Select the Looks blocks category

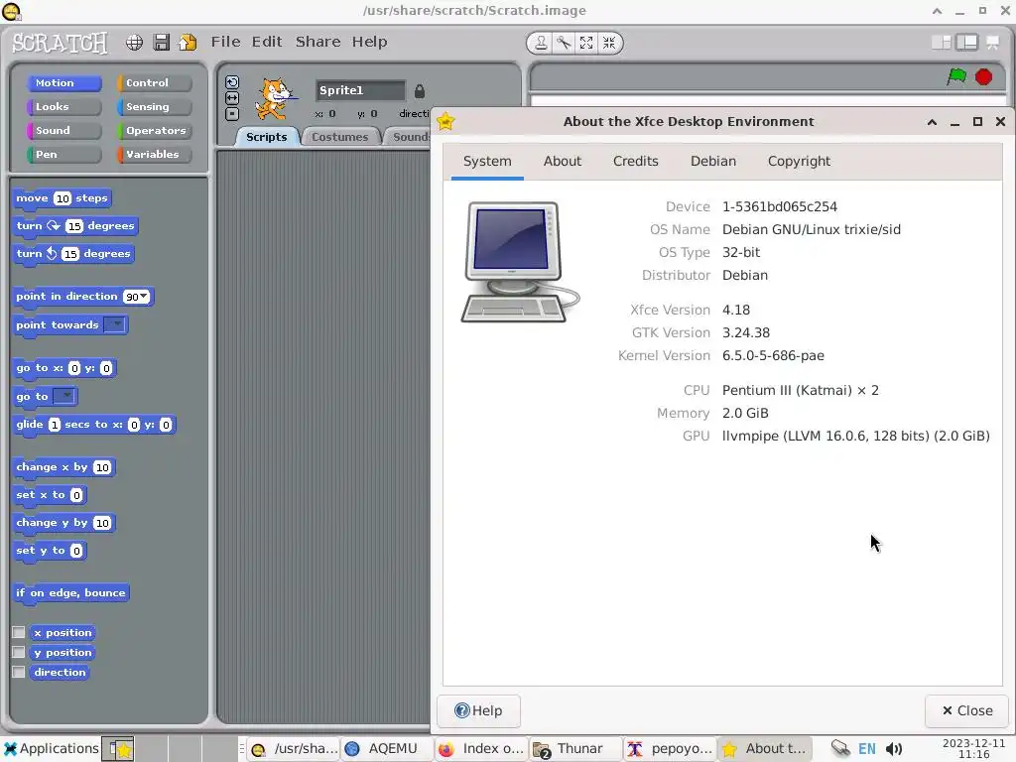64,107
